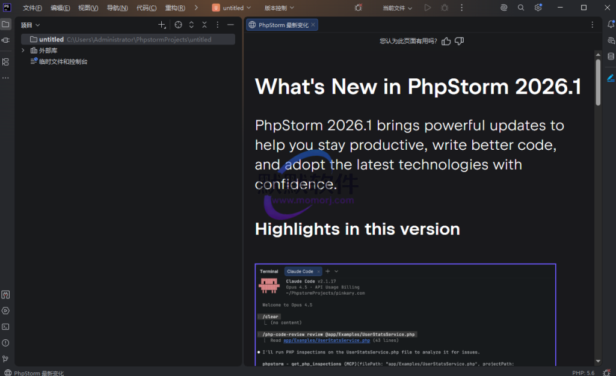Click the Terminal label in the embedded screenshot
616x376 pixels.
click(269, 271)
